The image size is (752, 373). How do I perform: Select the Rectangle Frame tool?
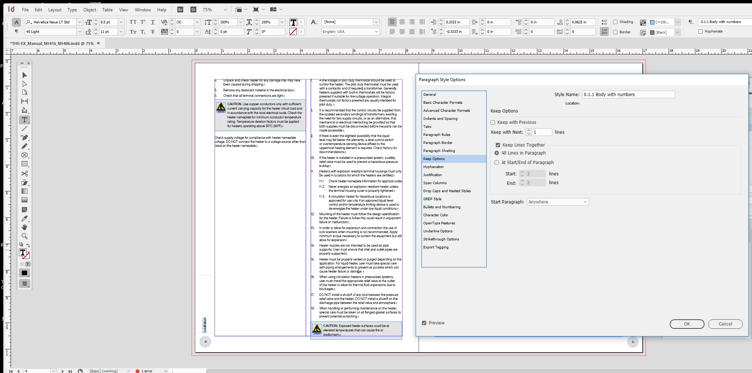click(x=24, y=155)
